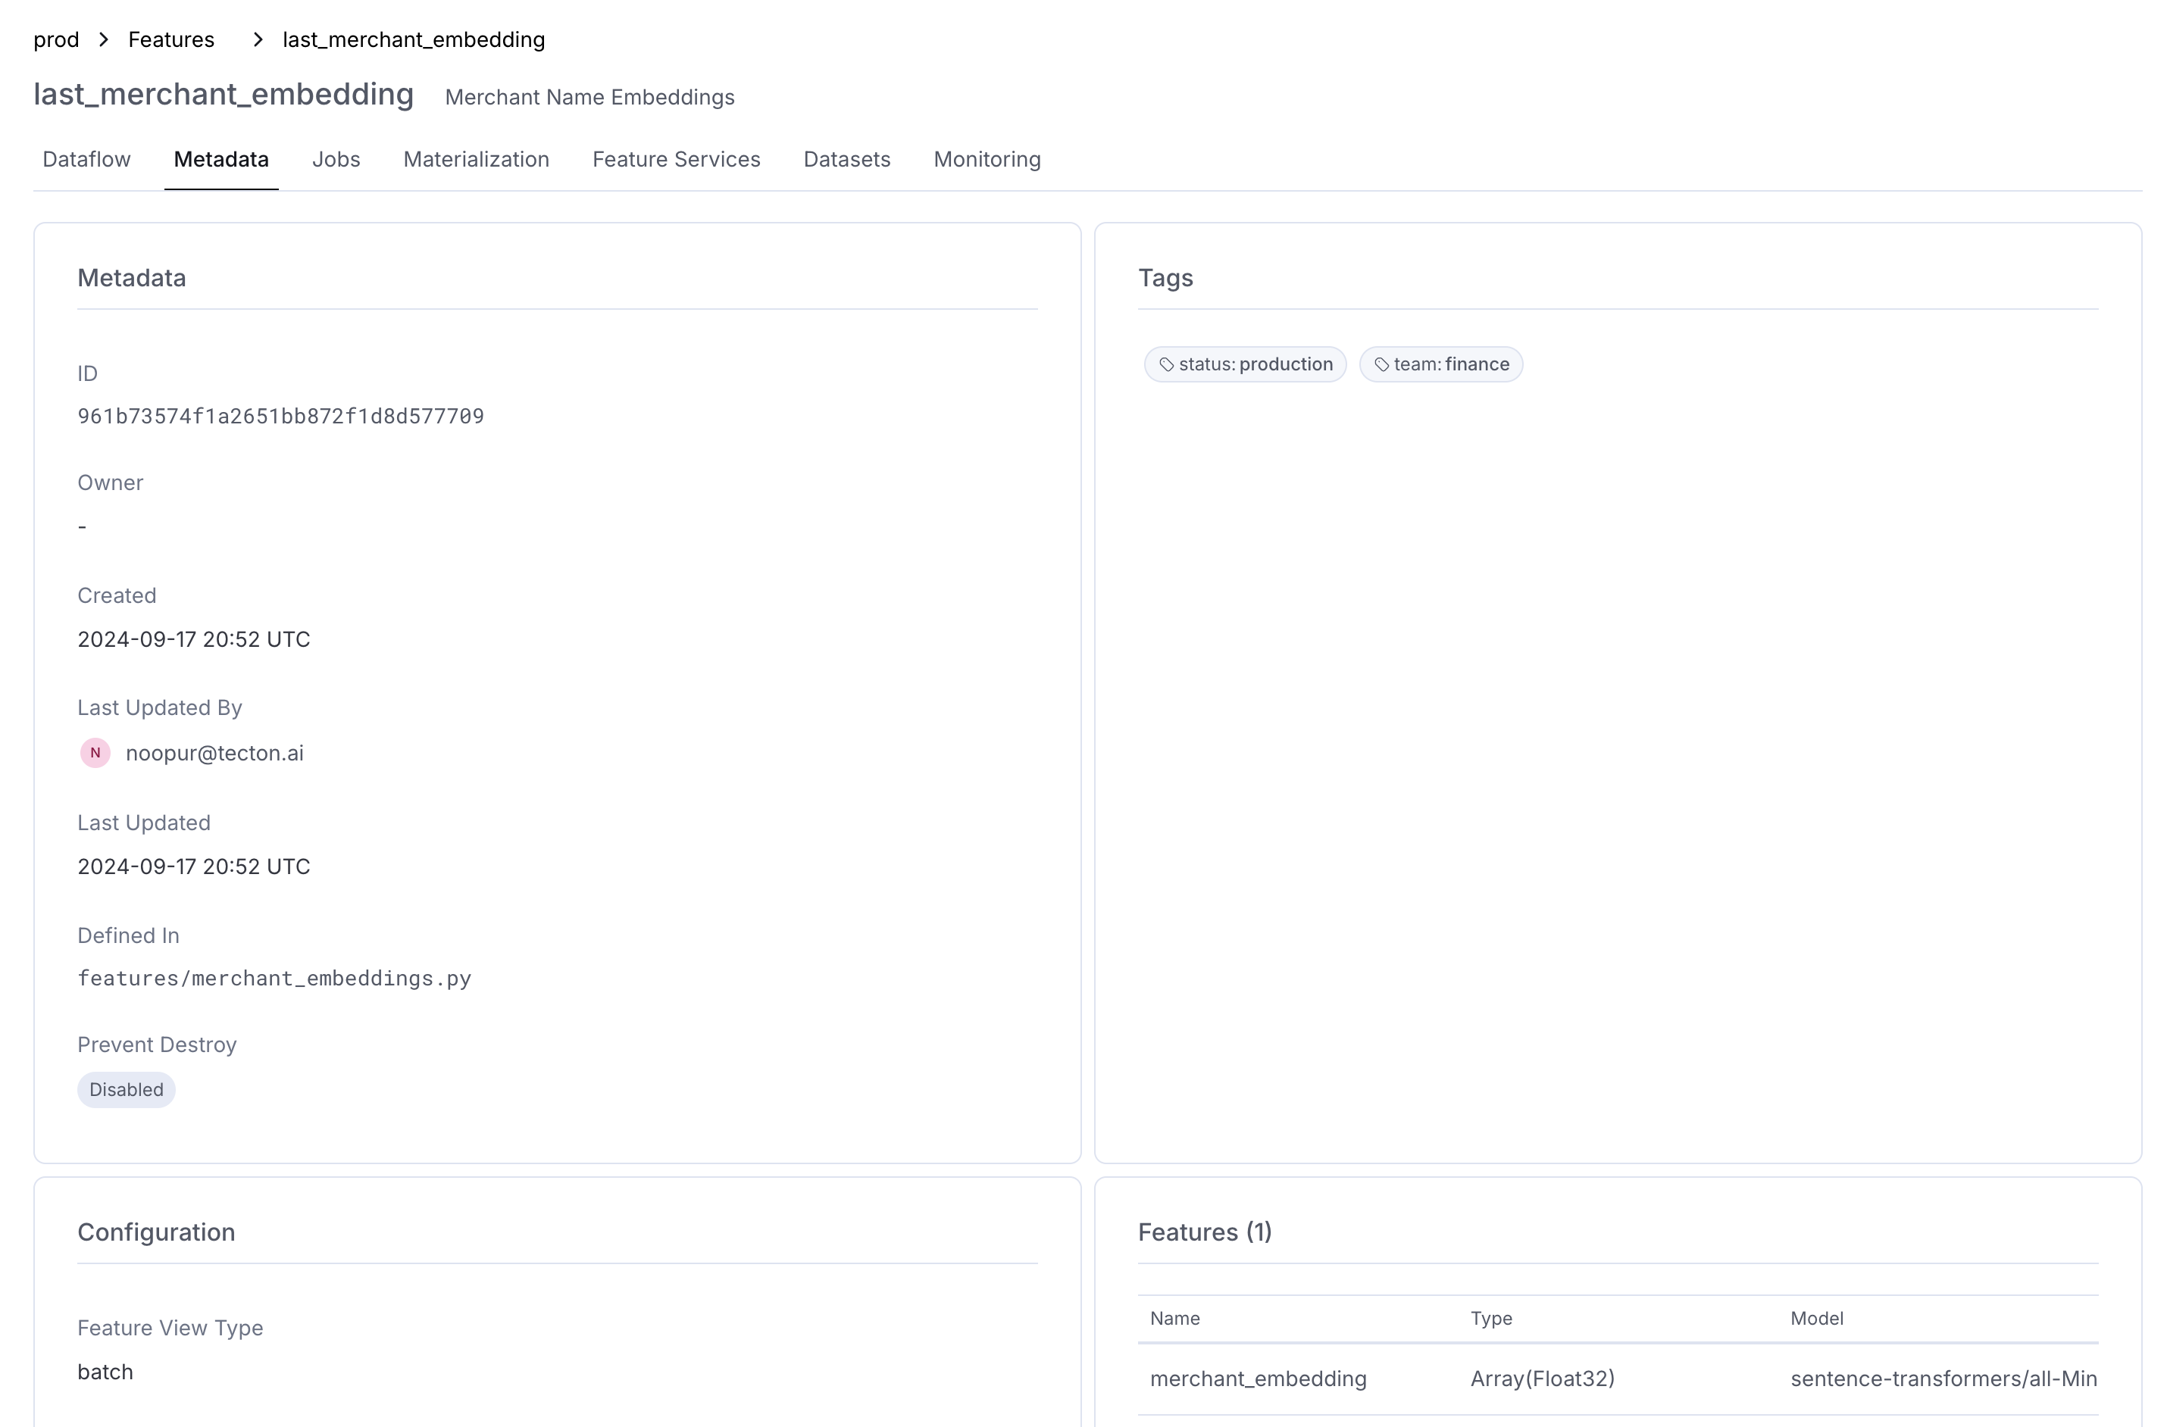The image size is (2167, 1427).
Task: Click the feature view ID hash
Action: click(x=280, y=416)
